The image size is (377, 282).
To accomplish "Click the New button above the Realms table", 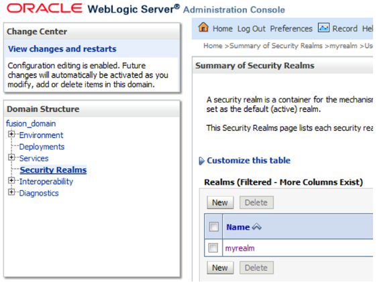I will pyautogui.click(x=220, y=202).
